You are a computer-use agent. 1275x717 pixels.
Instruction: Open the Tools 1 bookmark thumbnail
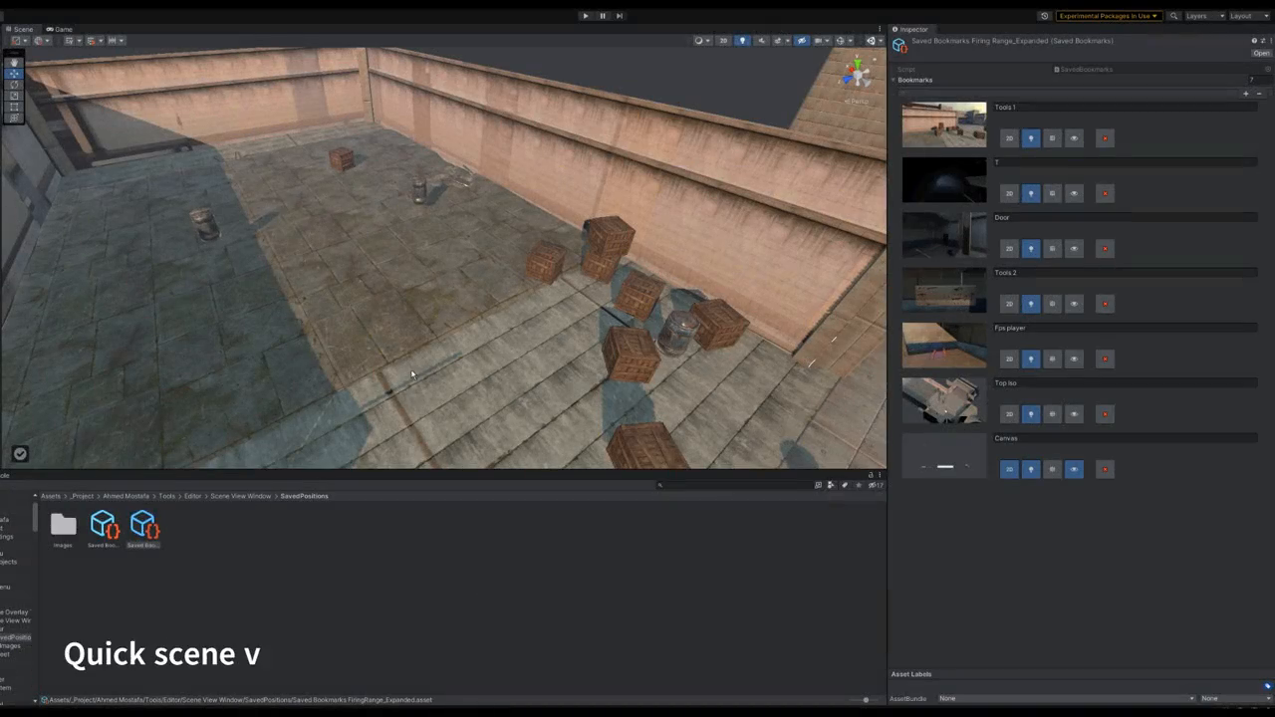tap(944, 124)
